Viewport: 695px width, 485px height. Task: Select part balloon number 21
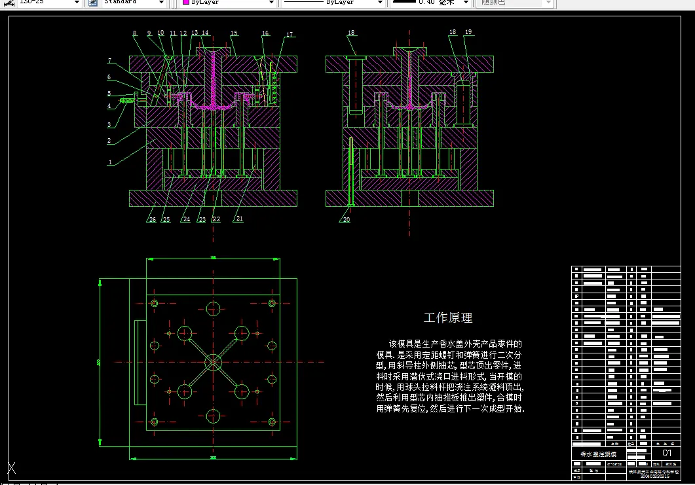[239, 219]
